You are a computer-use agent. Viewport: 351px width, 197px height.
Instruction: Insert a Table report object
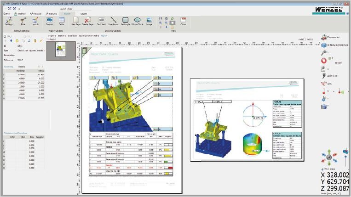pyautogui.click(x=61, y=22)
